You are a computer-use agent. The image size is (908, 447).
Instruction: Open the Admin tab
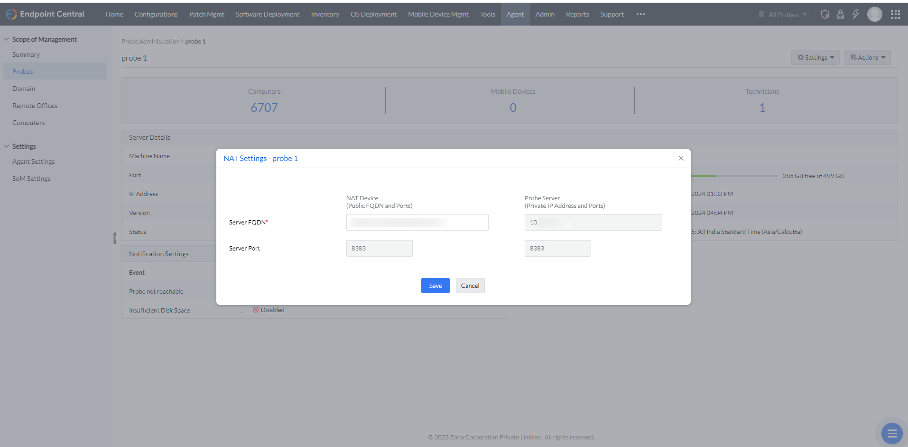(545, 14)
